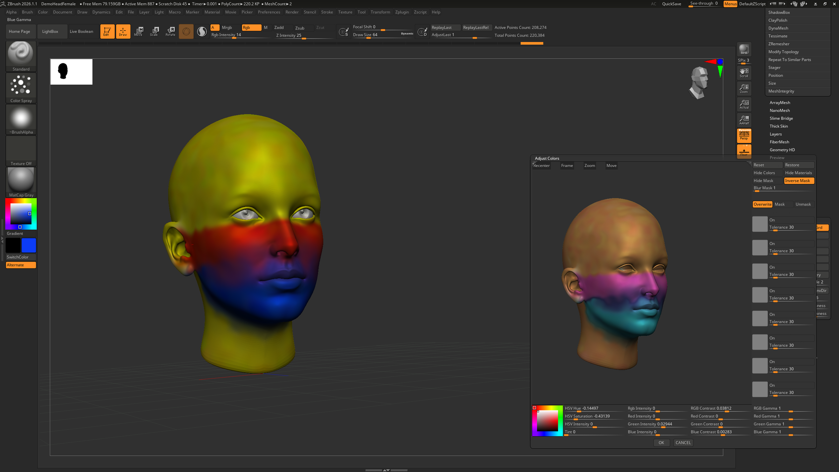Expand the ArrayMesh subpalette
The height and width of the screenshot is (472, 839).
[780, 103]
